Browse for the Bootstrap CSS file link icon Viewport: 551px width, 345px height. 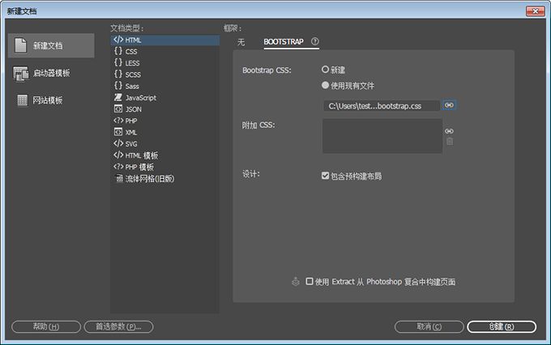click(x=449, y=105)
